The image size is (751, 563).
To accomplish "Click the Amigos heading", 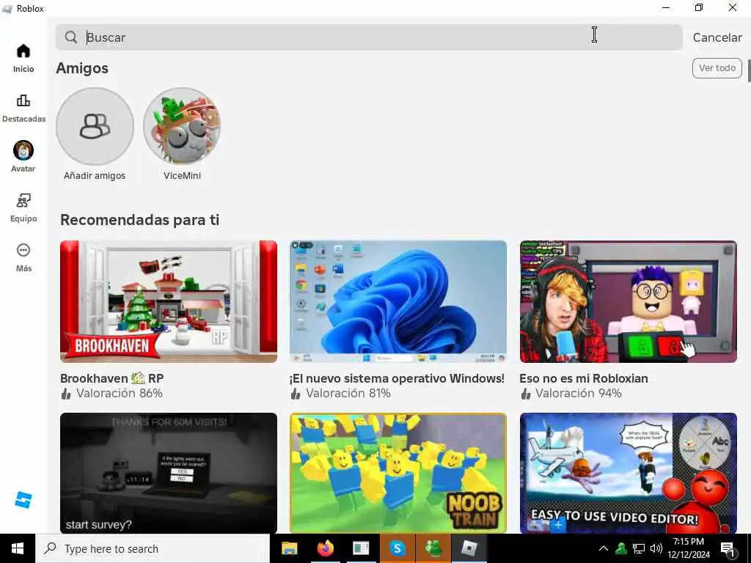I will click(x=82, y=68).
